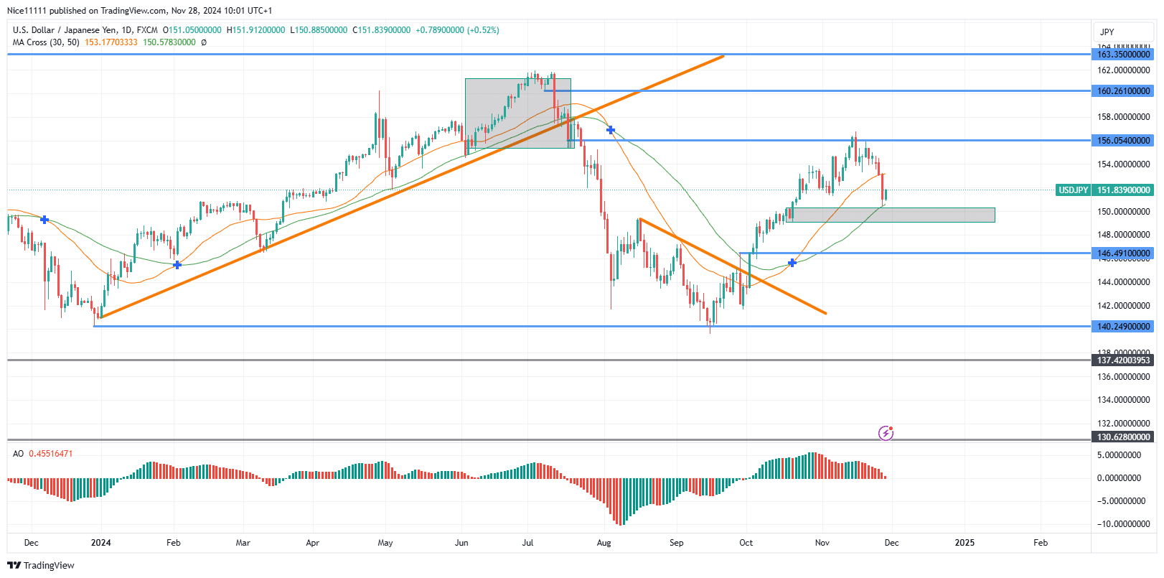Screen dimensions: 1164x578
Task: Click the U.S. Dollar / Japanese Yen title
Action: (65, 30)
